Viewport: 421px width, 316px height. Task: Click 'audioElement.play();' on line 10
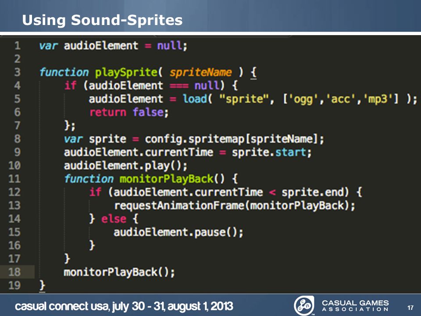coord(125,165)
